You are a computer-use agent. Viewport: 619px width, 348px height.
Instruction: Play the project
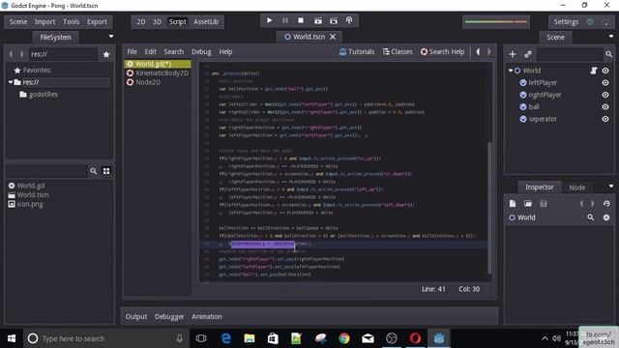(x=269, y=20)
